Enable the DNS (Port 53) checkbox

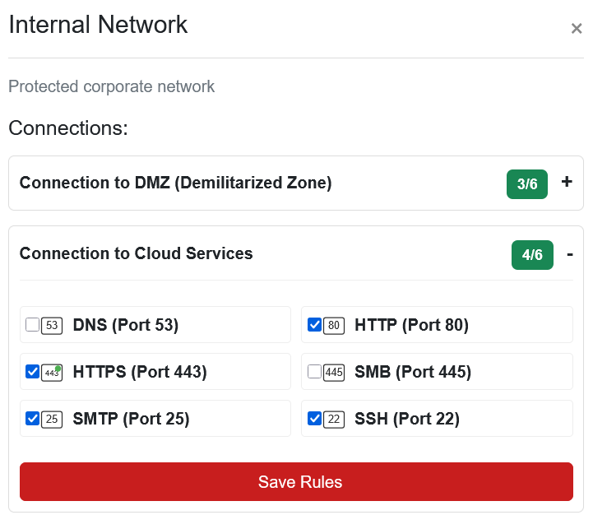tap(32, 325)
